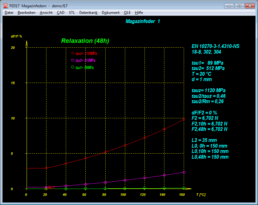Open the Dokument menu
The height and width of the screenshot is (205, 258).
tap(111, 13)
